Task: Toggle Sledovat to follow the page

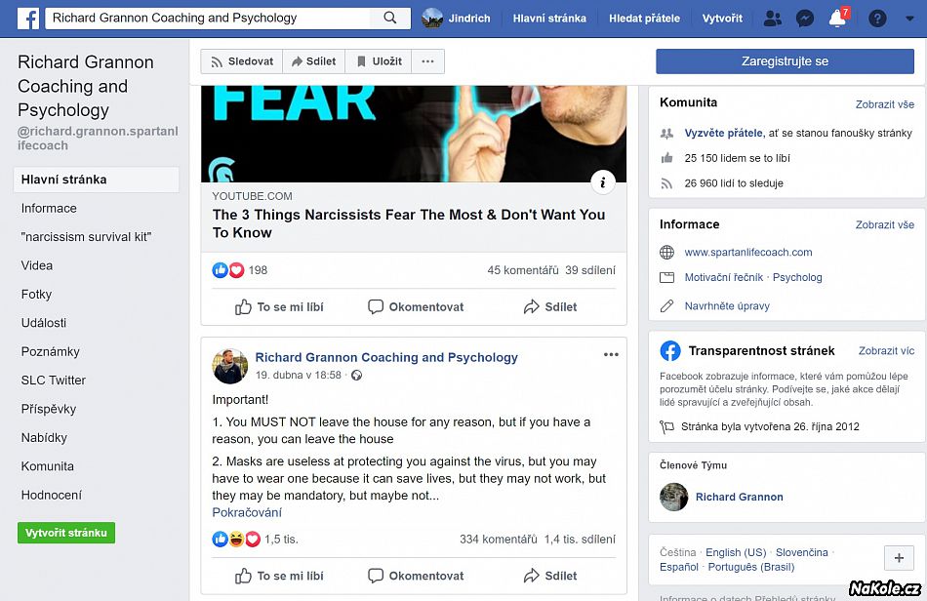Action: (x=242, y=61)
